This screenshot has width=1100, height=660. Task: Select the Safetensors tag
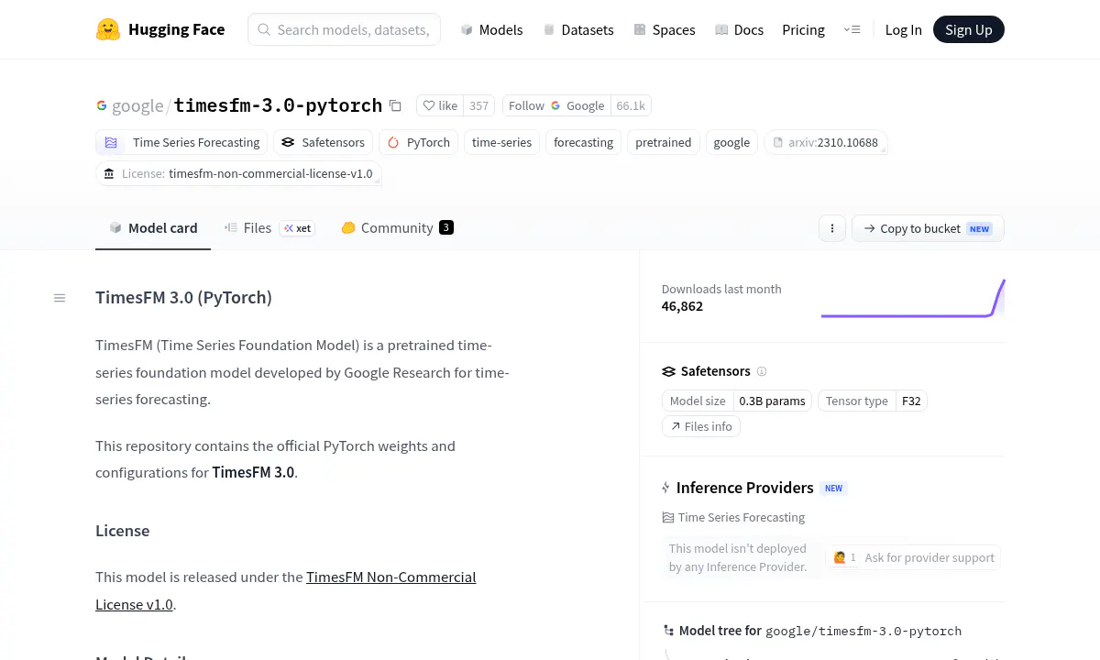[324, 142]
